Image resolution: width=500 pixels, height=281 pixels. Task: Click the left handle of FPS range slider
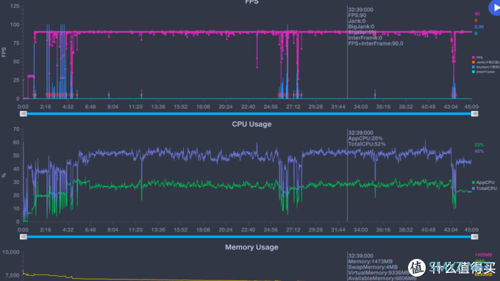(24, 114)
